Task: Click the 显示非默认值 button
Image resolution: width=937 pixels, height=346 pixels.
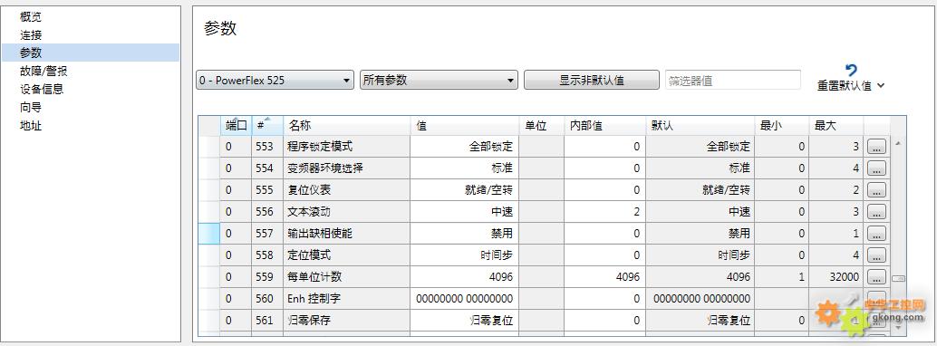Action: coord(592,80)
